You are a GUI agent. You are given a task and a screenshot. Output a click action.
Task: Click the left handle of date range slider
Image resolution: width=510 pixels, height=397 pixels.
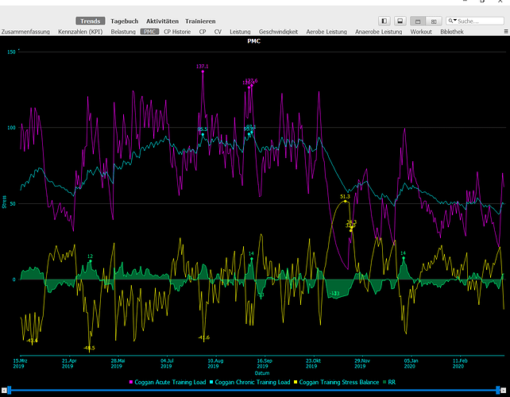[10, 390]
